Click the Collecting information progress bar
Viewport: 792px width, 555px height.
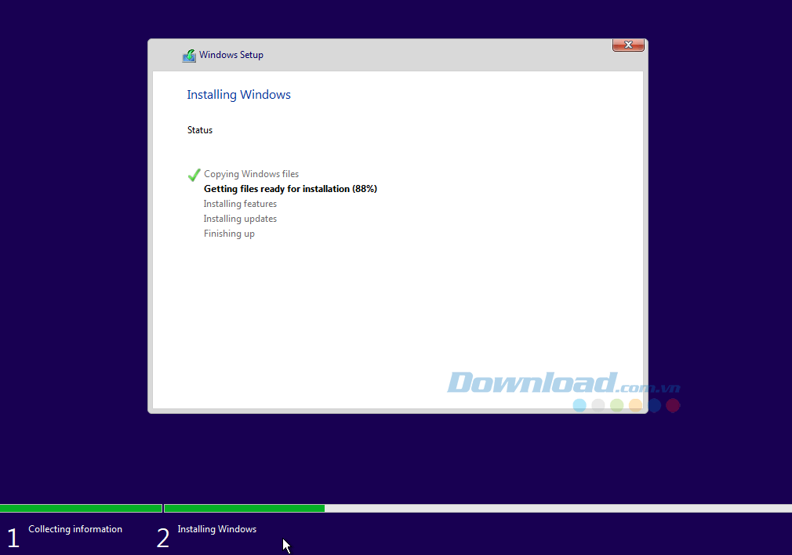click(x=81, y=509)
